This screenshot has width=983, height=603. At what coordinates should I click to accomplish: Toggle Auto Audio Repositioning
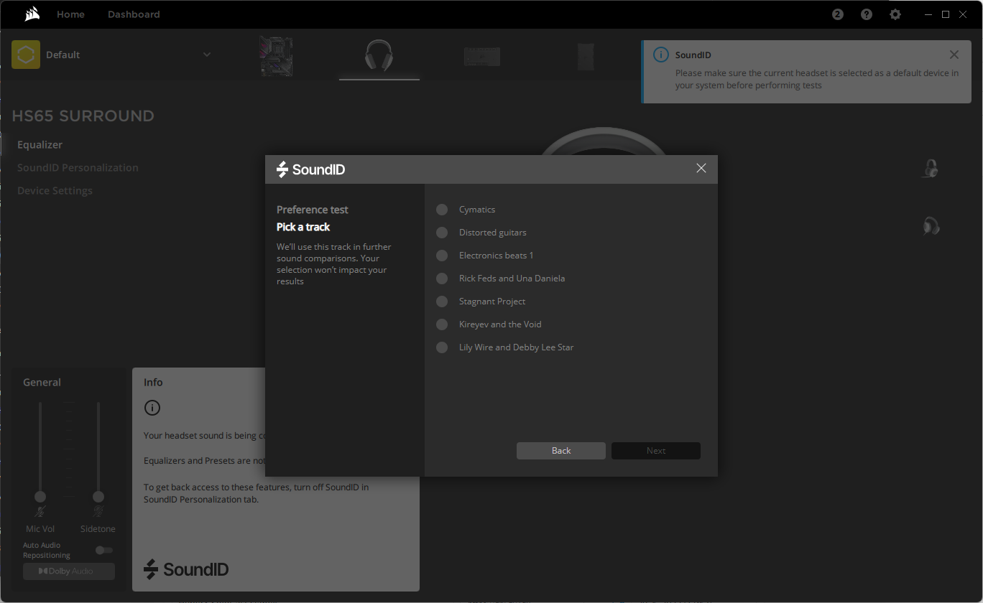104,550
